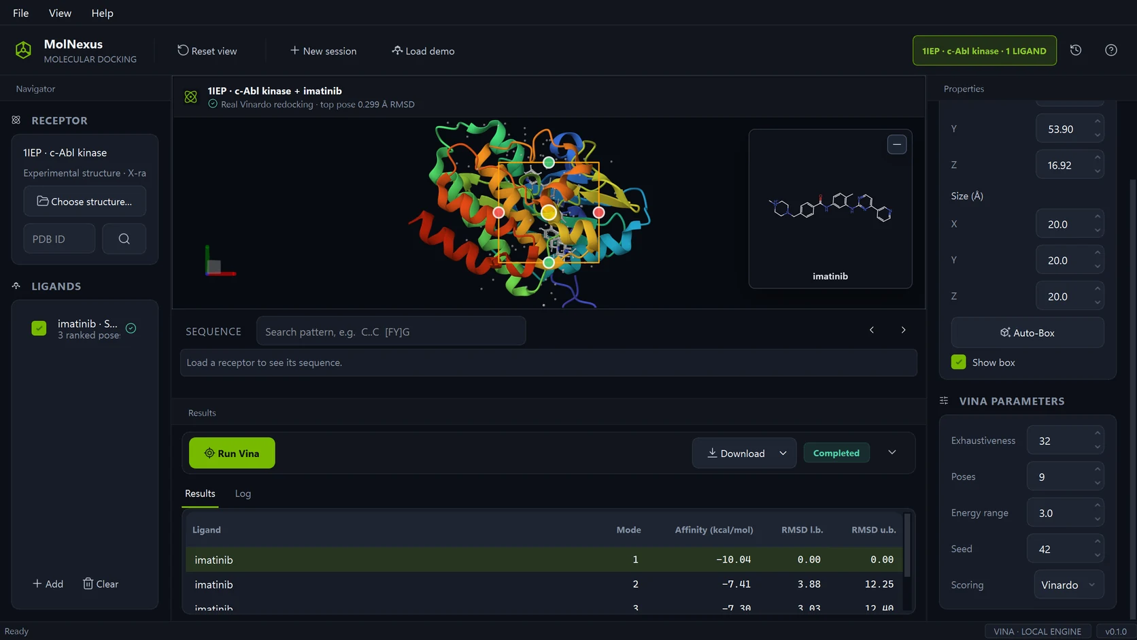Click the Run Vina button
Screen dimensions: 1137x640
point(232,453)
